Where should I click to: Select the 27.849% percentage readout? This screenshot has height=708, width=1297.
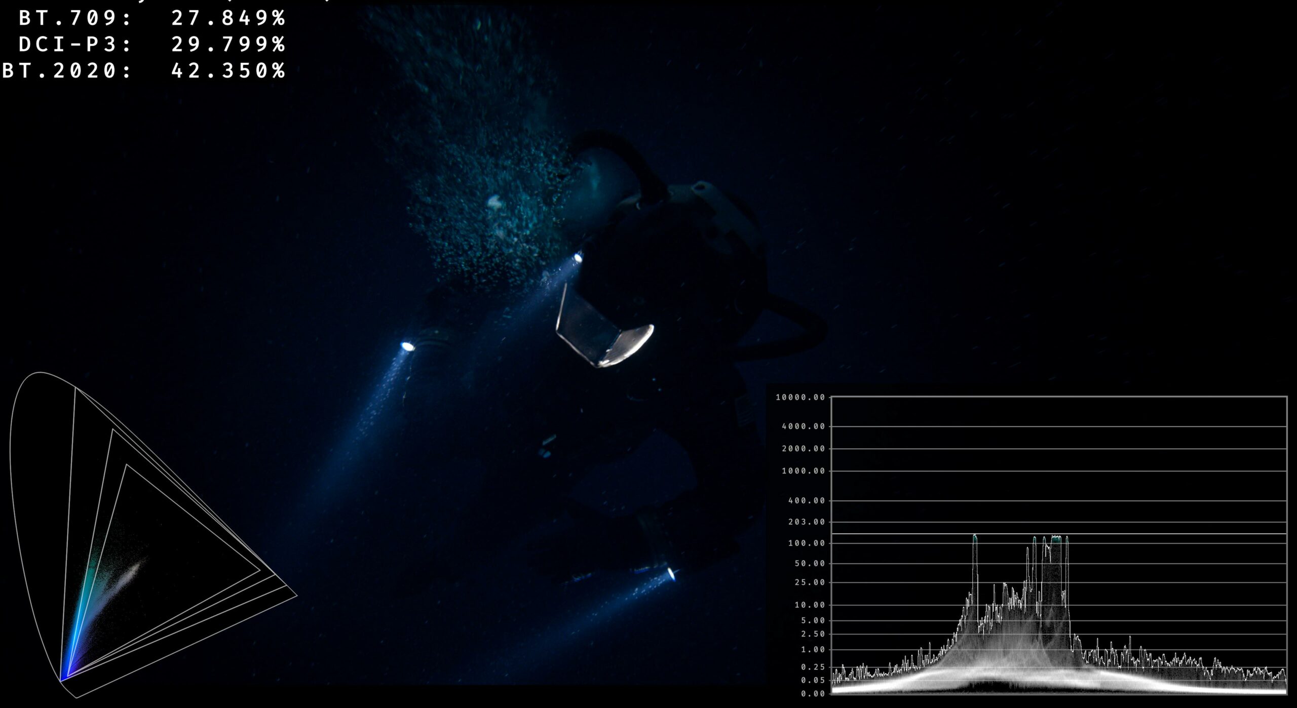(x=228, y=18)
